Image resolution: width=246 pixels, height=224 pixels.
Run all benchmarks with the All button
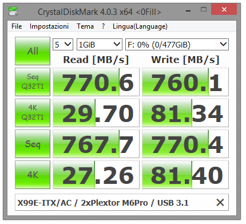click(x=33, y=51)
